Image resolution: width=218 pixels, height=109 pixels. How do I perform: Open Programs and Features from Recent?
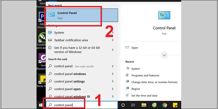(x=145, y=75)
